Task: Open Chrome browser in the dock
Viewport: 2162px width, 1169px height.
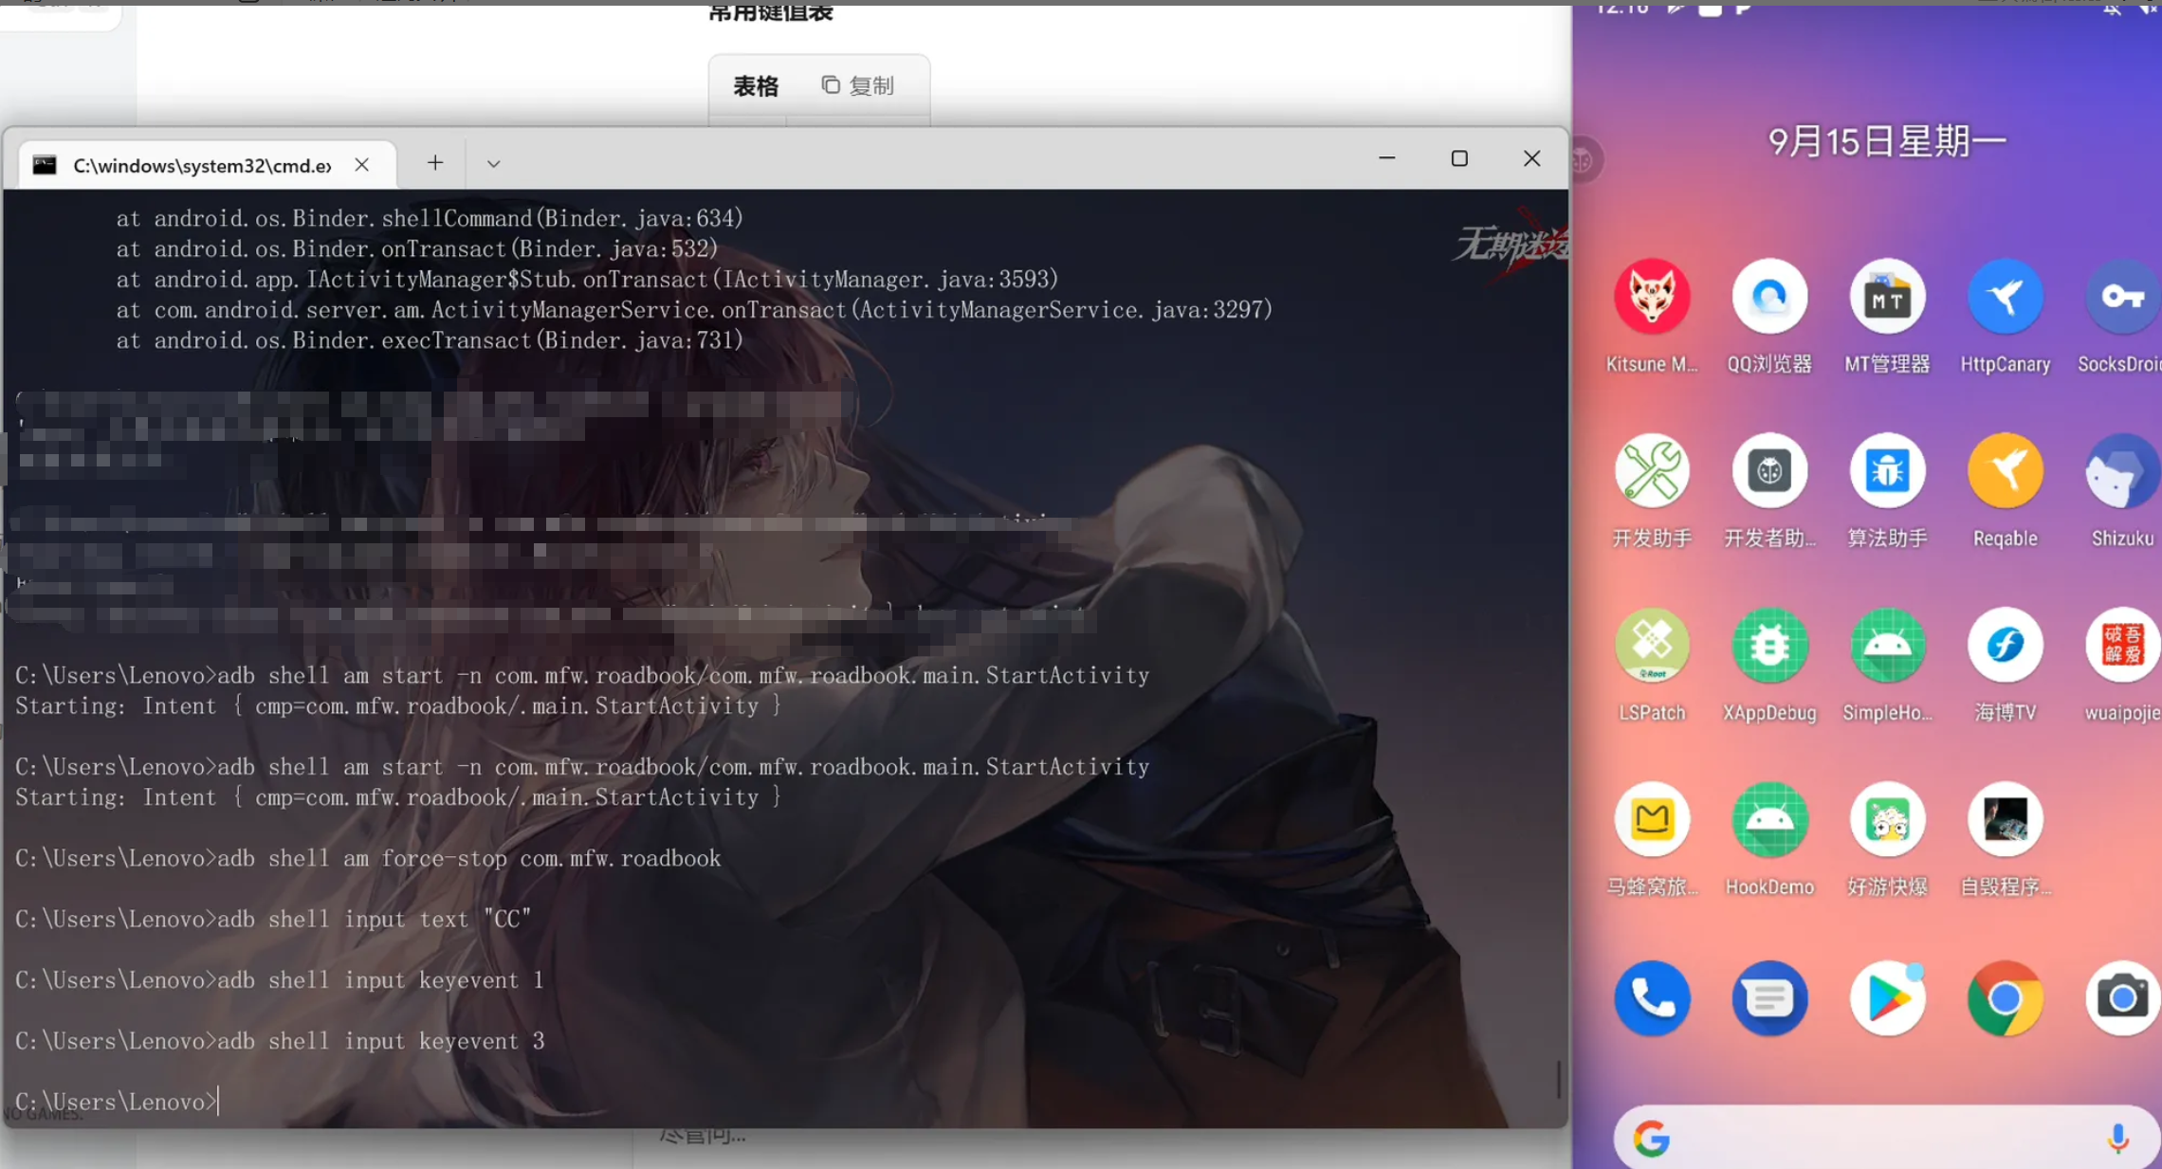Action: coord(2004,998)
